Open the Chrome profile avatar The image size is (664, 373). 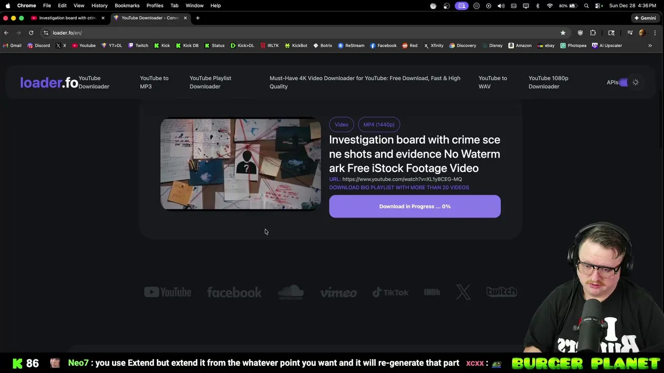tap(642, 33)
